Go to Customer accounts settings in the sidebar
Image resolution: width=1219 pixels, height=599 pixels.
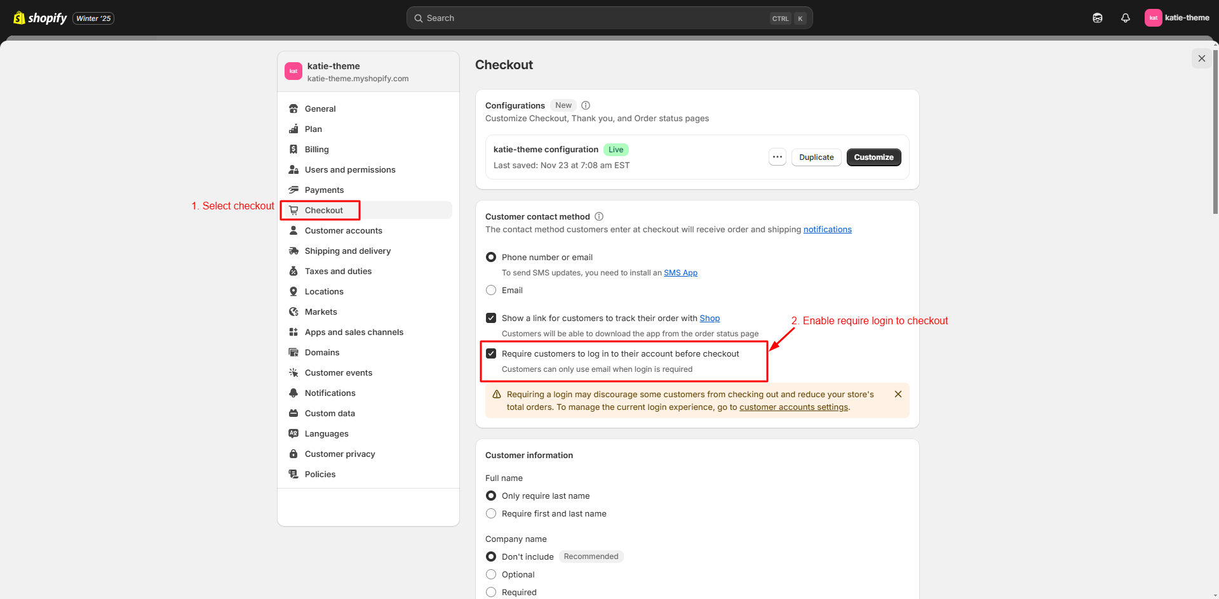coord(343,230)
